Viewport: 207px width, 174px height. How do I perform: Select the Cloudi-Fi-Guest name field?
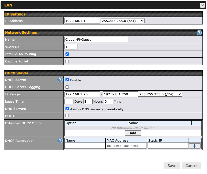[96, 39]
